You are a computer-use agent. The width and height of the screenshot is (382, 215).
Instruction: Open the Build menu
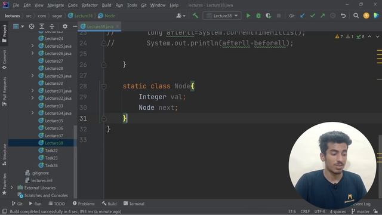coord(106,5)
